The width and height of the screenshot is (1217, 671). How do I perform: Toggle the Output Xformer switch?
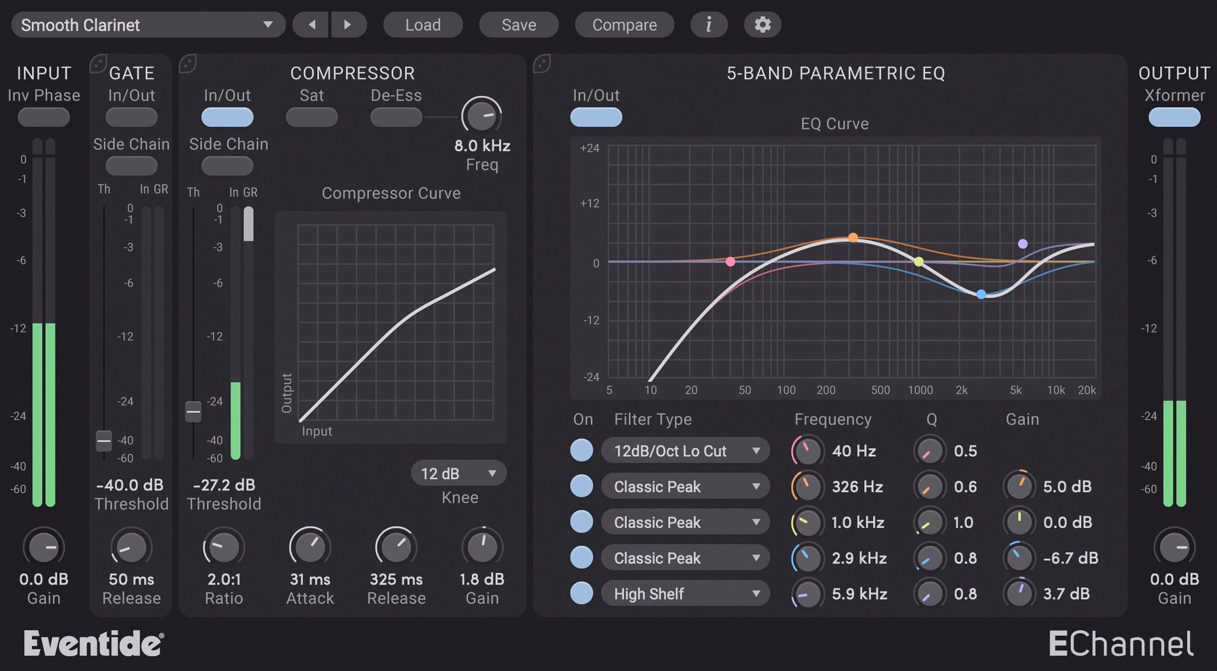(x=1174, y=117)
